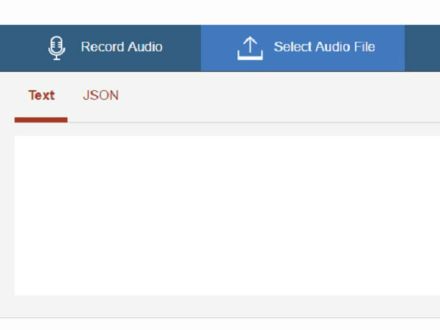Click the dark blue toolbar area right of Select Audio File

[422, 48]
